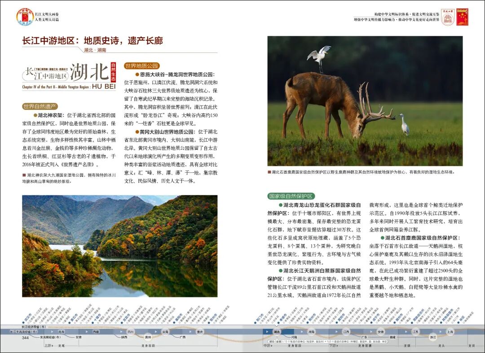Open the grazing elk and egrets photo
The width and height of the screenshot is (485, 353).
pos(365,101)
